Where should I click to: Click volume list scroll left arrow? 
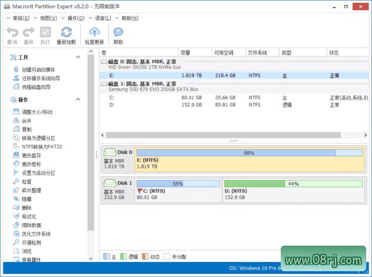pos(102,135)
